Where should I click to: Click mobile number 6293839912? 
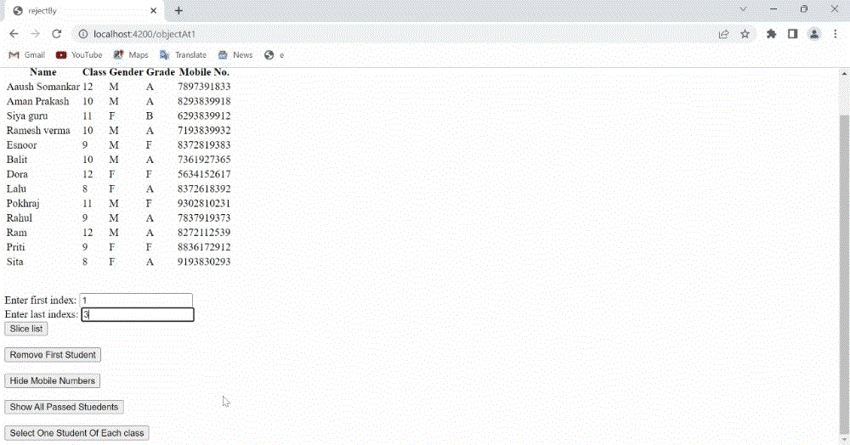(204, 115)
